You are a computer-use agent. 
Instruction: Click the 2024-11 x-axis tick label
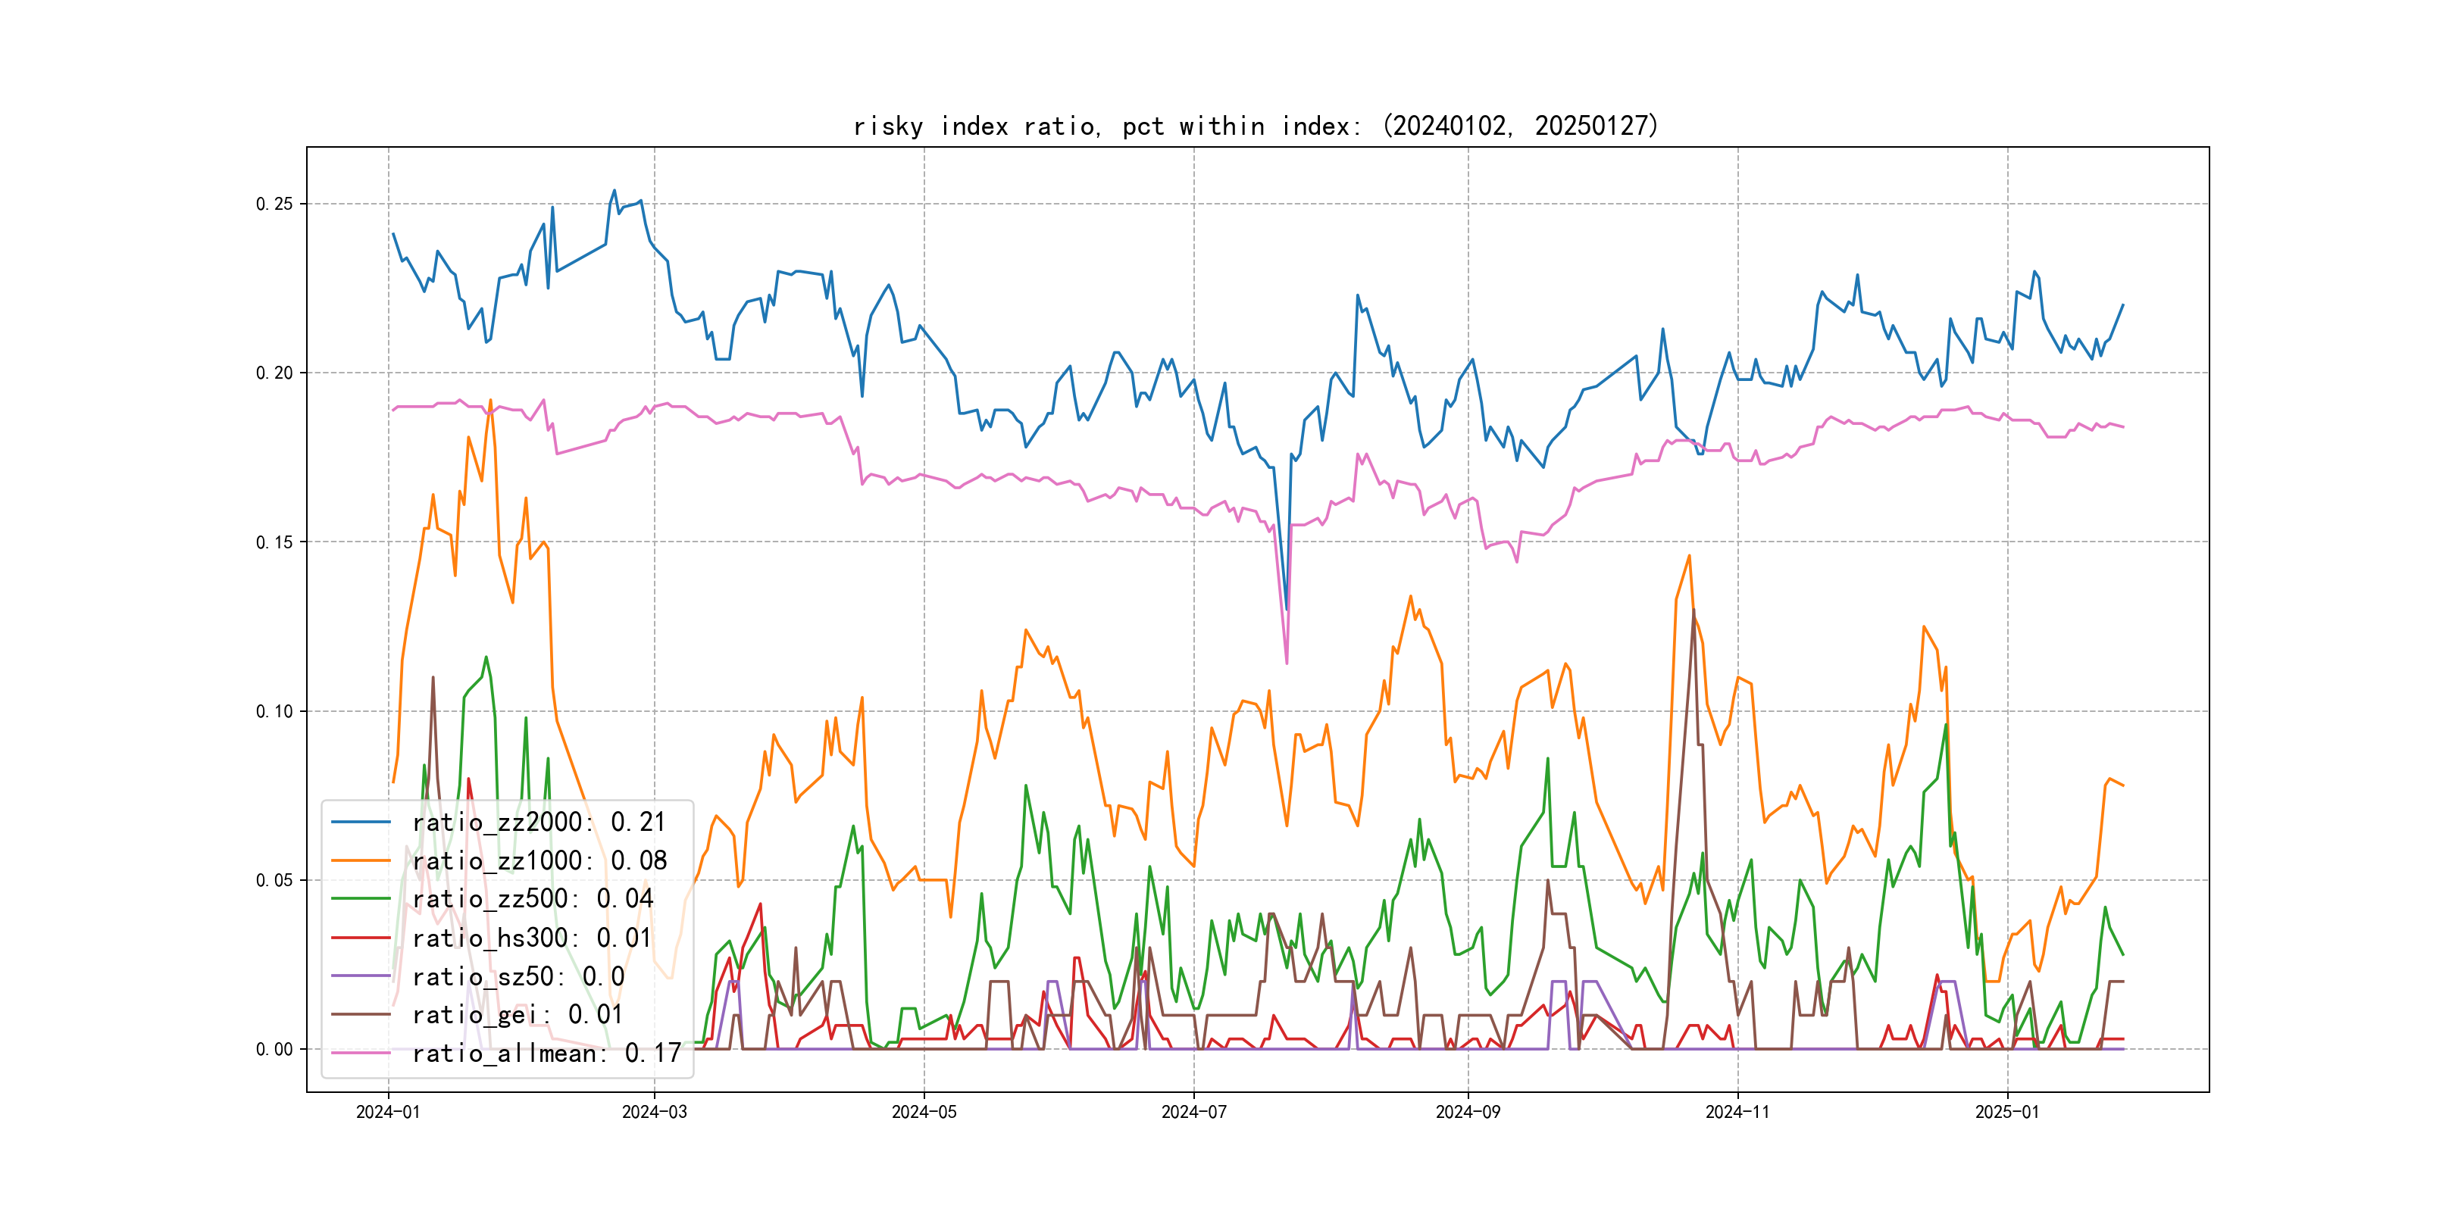pos(1737,1112)
